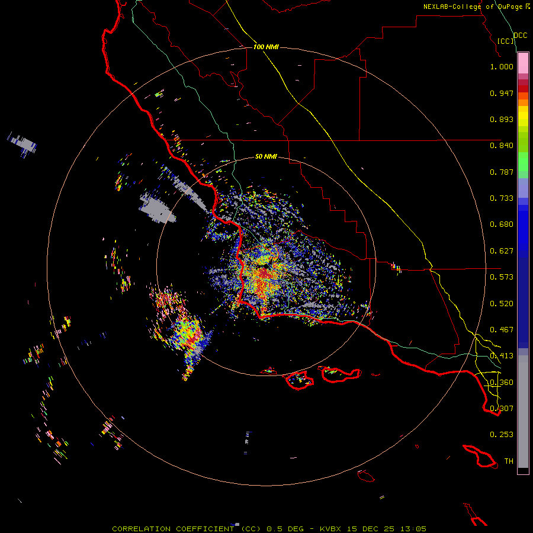
Task: Click the 0.467 color scale value
Action: click(502, 330)
